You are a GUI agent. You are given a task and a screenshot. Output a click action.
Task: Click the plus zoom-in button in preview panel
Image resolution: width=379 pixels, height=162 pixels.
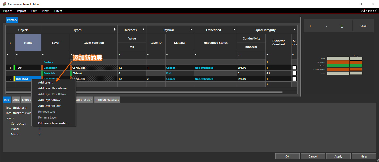[310, 26]
